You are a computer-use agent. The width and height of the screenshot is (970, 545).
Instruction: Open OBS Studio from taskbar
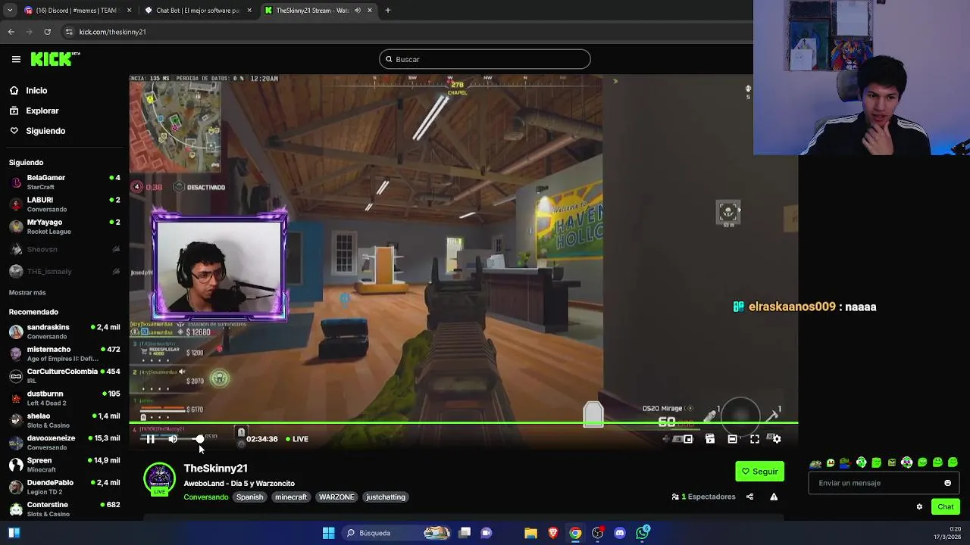(597, 533)
